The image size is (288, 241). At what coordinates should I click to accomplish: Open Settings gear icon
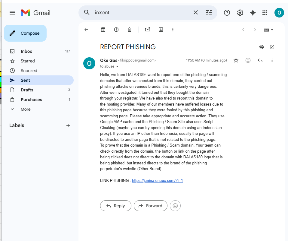pos(240,13)
